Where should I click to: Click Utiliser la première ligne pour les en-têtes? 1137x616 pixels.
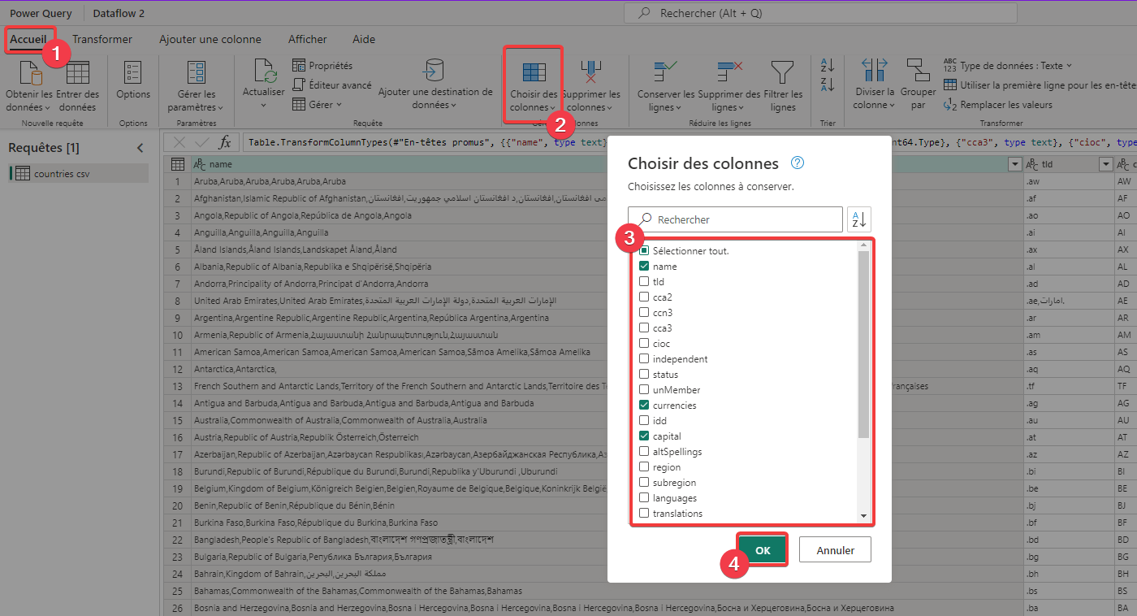(1040, 85)
